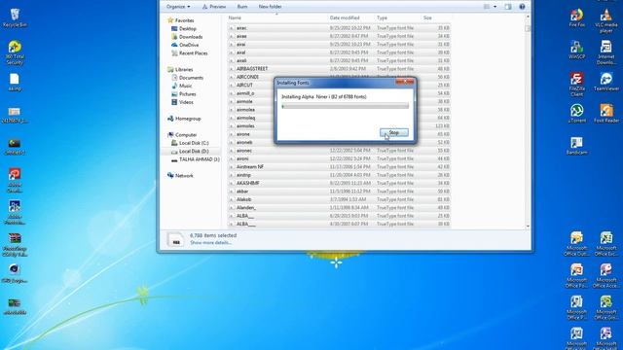Open Foxit Reader desktop shortcut

coord(605,114)
